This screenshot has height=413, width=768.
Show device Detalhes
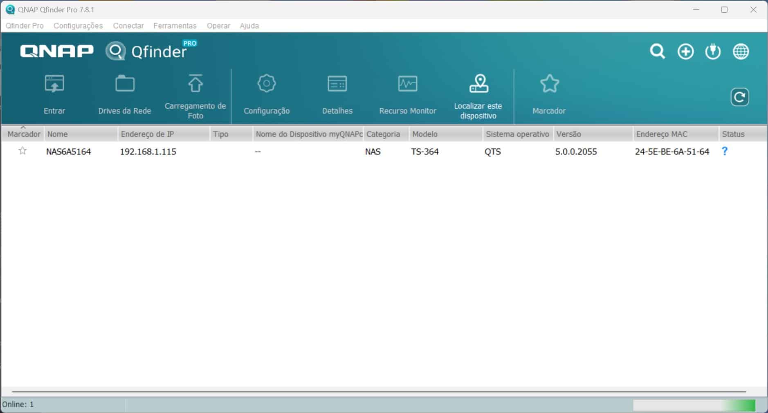[337, 85]
